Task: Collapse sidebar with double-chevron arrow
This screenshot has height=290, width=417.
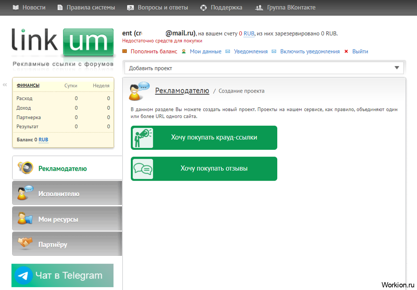Action: click(5, 85)
